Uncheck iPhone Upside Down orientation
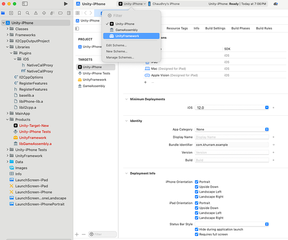The image size is (288, 240). tap(197, 187)
